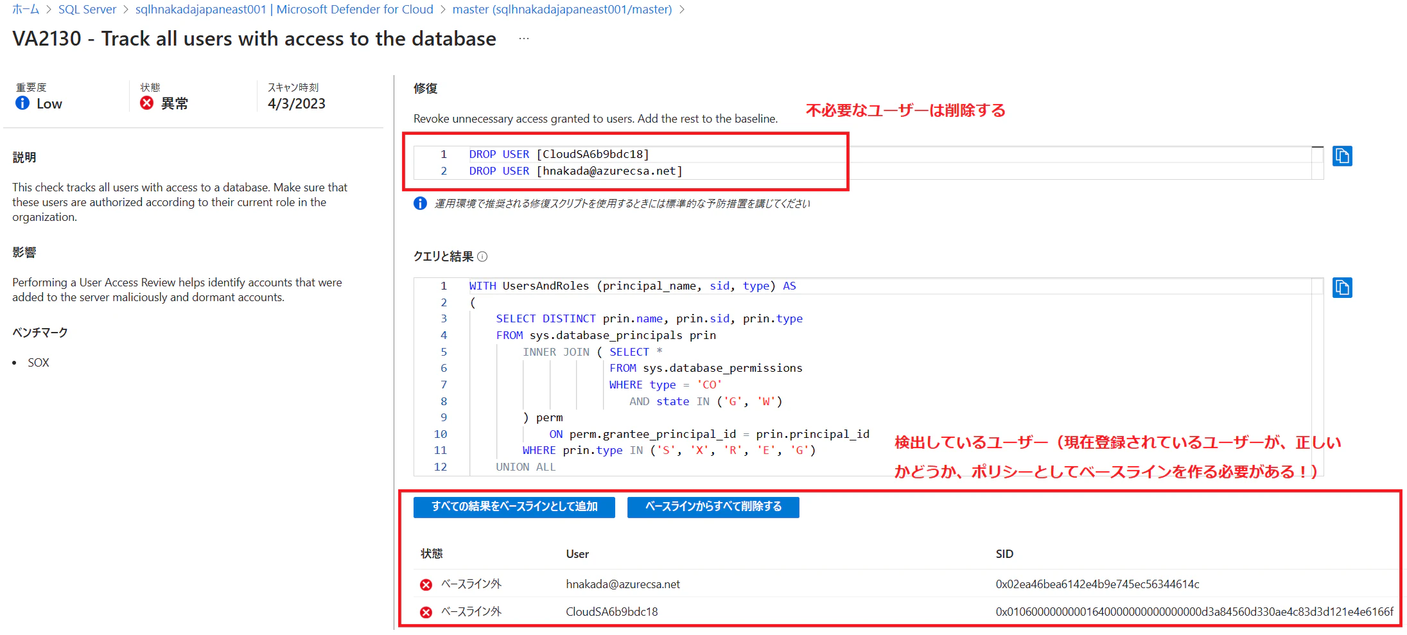1407x635 pixels.
Task: Click the info icon next to クエリと結果
Action: tap(482, 257)
